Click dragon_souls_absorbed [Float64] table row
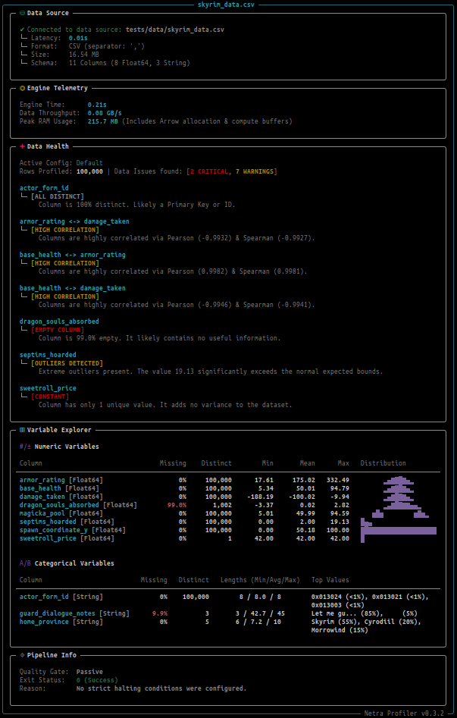The width and height of the screenshot is (457, 718). pyautogui.click(x=229, y=505)
